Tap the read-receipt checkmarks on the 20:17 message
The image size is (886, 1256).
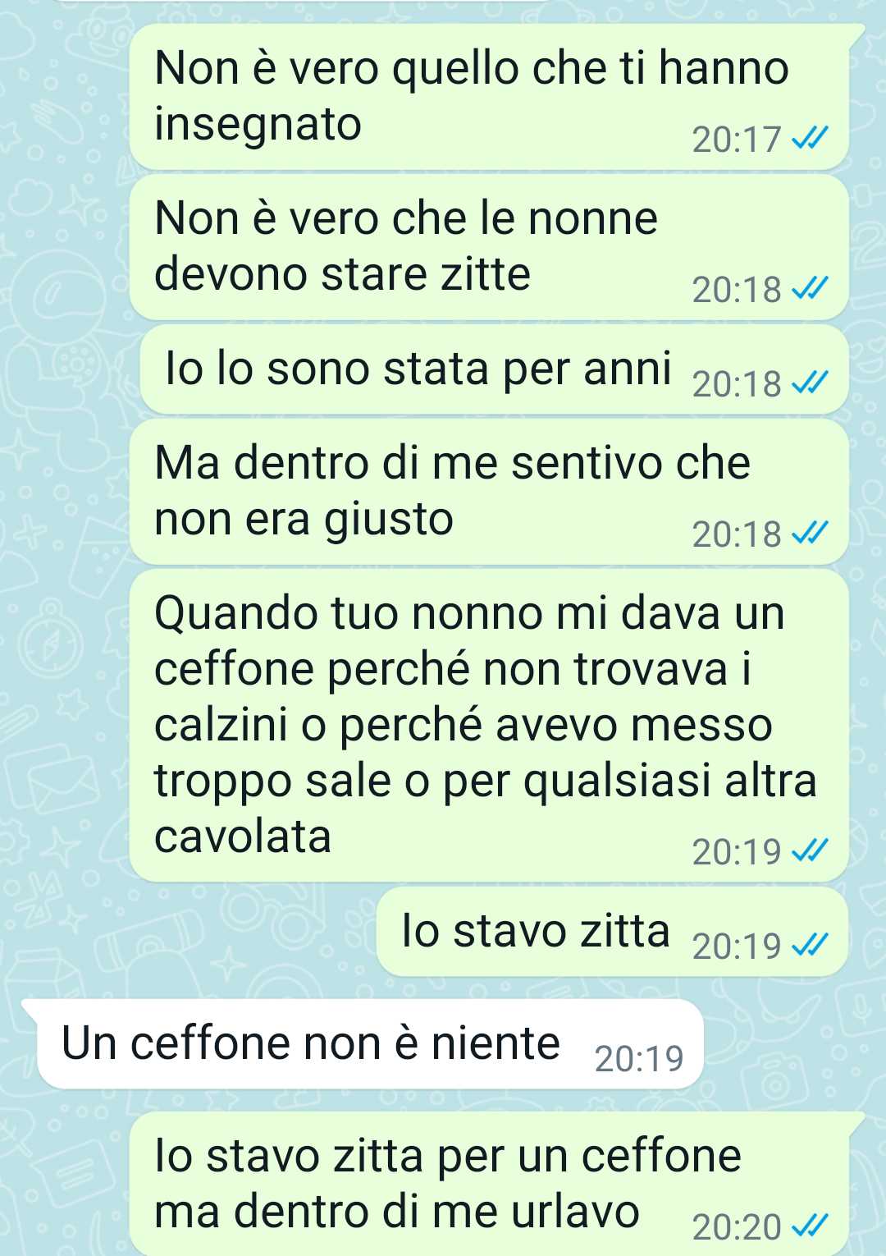810,139
